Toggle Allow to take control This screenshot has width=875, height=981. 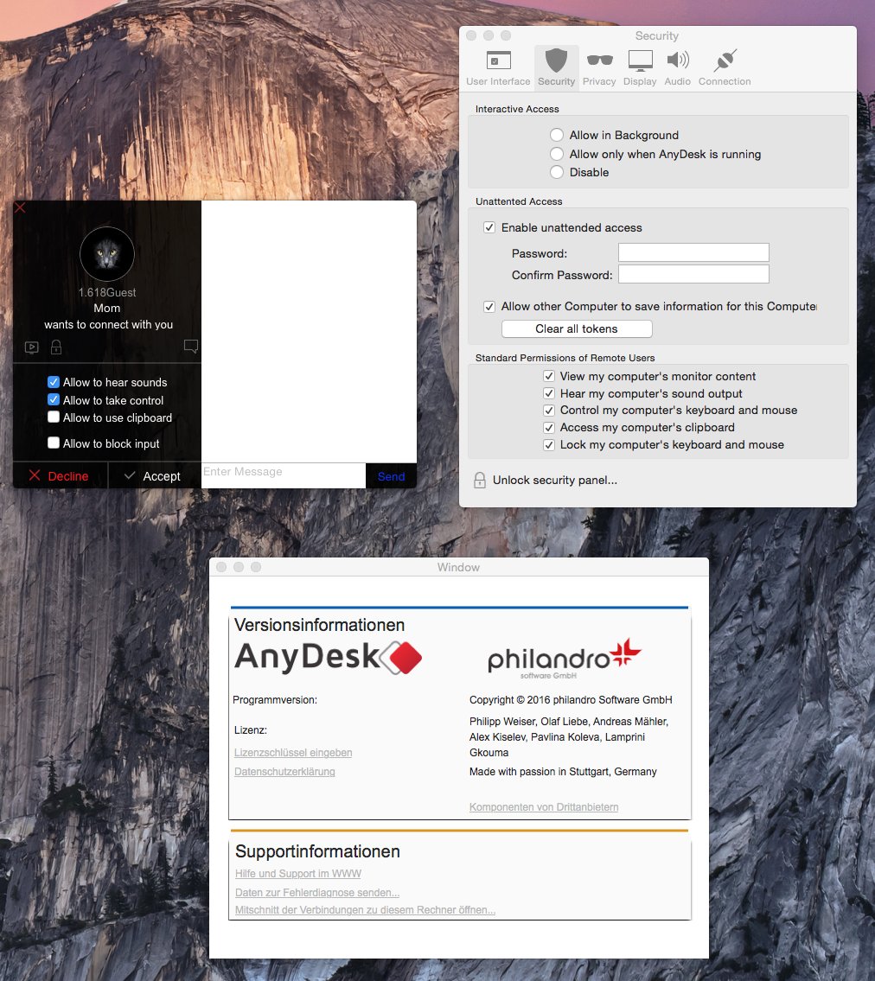[x=54, y=400]
